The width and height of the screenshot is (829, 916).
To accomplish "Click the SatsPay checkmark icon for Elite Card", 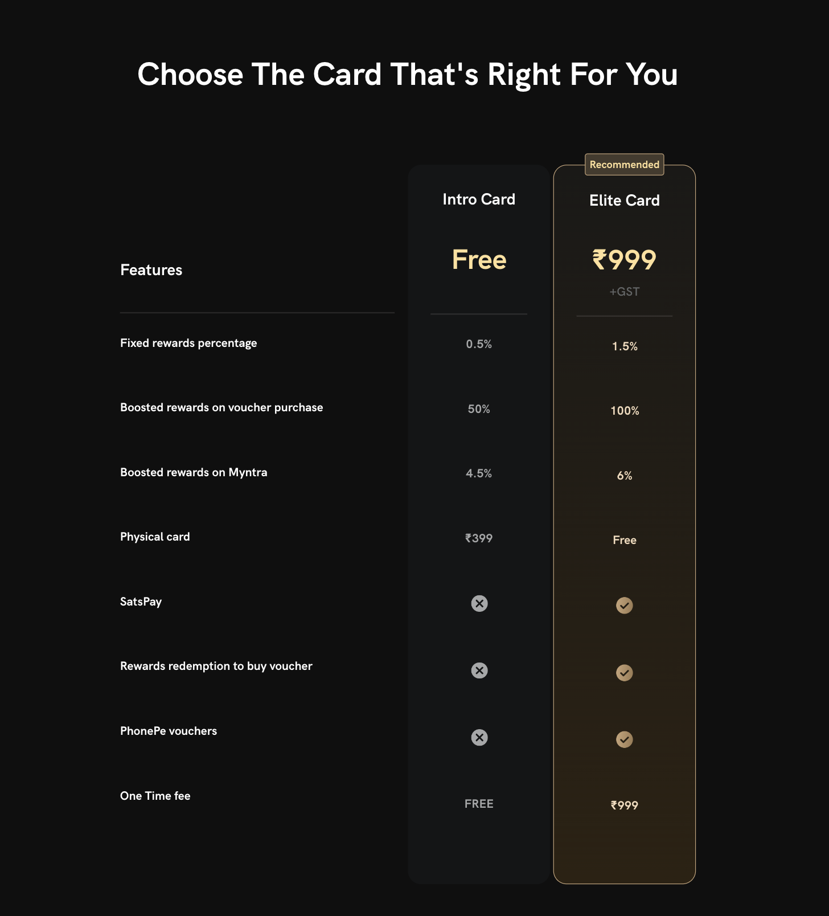I will click(x=625, y=606).
